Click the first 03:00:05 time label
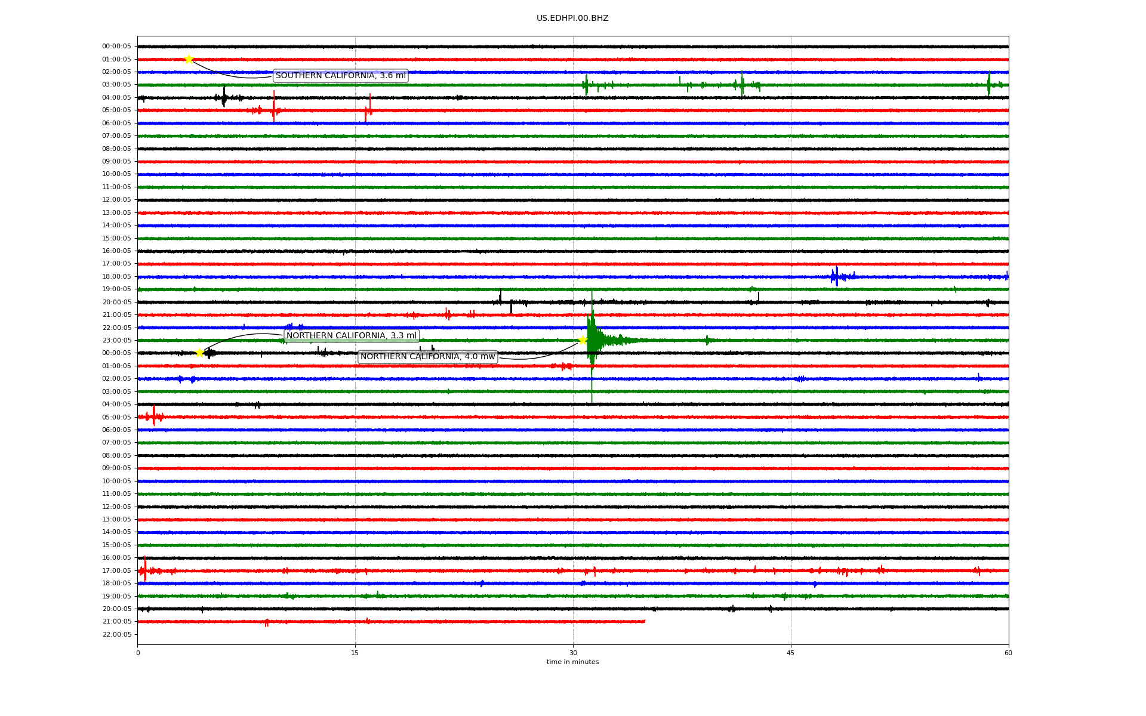The width and height of the screenshot is (1146, 716). (116, 85)
